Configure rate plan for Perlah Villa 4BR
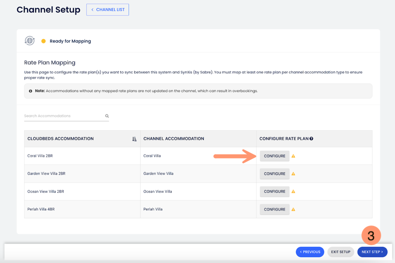Image resolution: width=395 pixels, height=263 pixels. tap(275, 209)
